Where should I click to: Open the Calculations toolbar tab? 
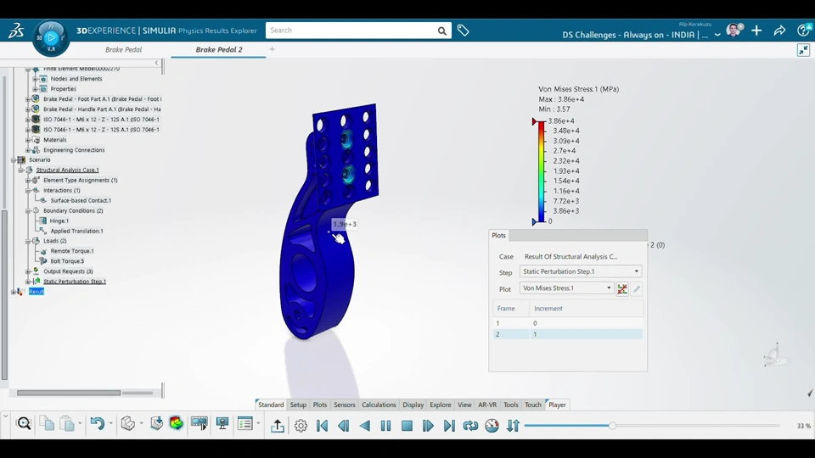pos(379,405)
